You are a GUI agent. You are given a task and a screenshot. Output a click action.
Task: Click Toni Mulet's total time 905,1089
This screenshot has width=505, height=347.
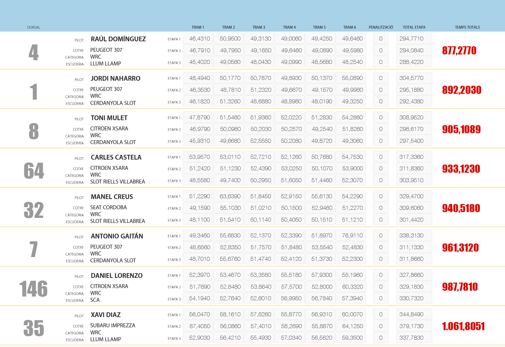click(461, 129)
